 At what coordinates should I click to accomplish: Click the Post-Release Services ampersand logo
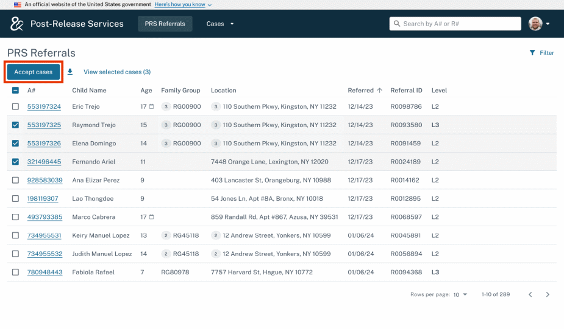16,24
